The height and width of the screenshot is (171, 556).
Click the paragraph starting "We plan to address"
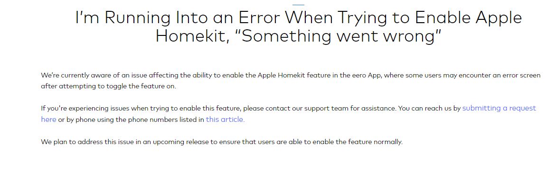[x=222, y=142]
